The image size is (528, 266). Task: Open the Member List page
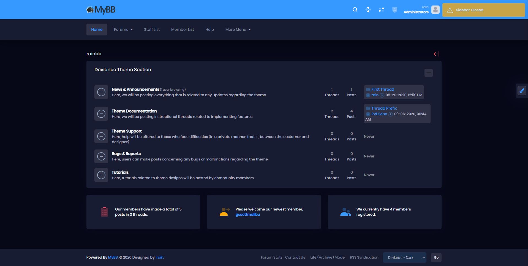[x=183, y=29]
